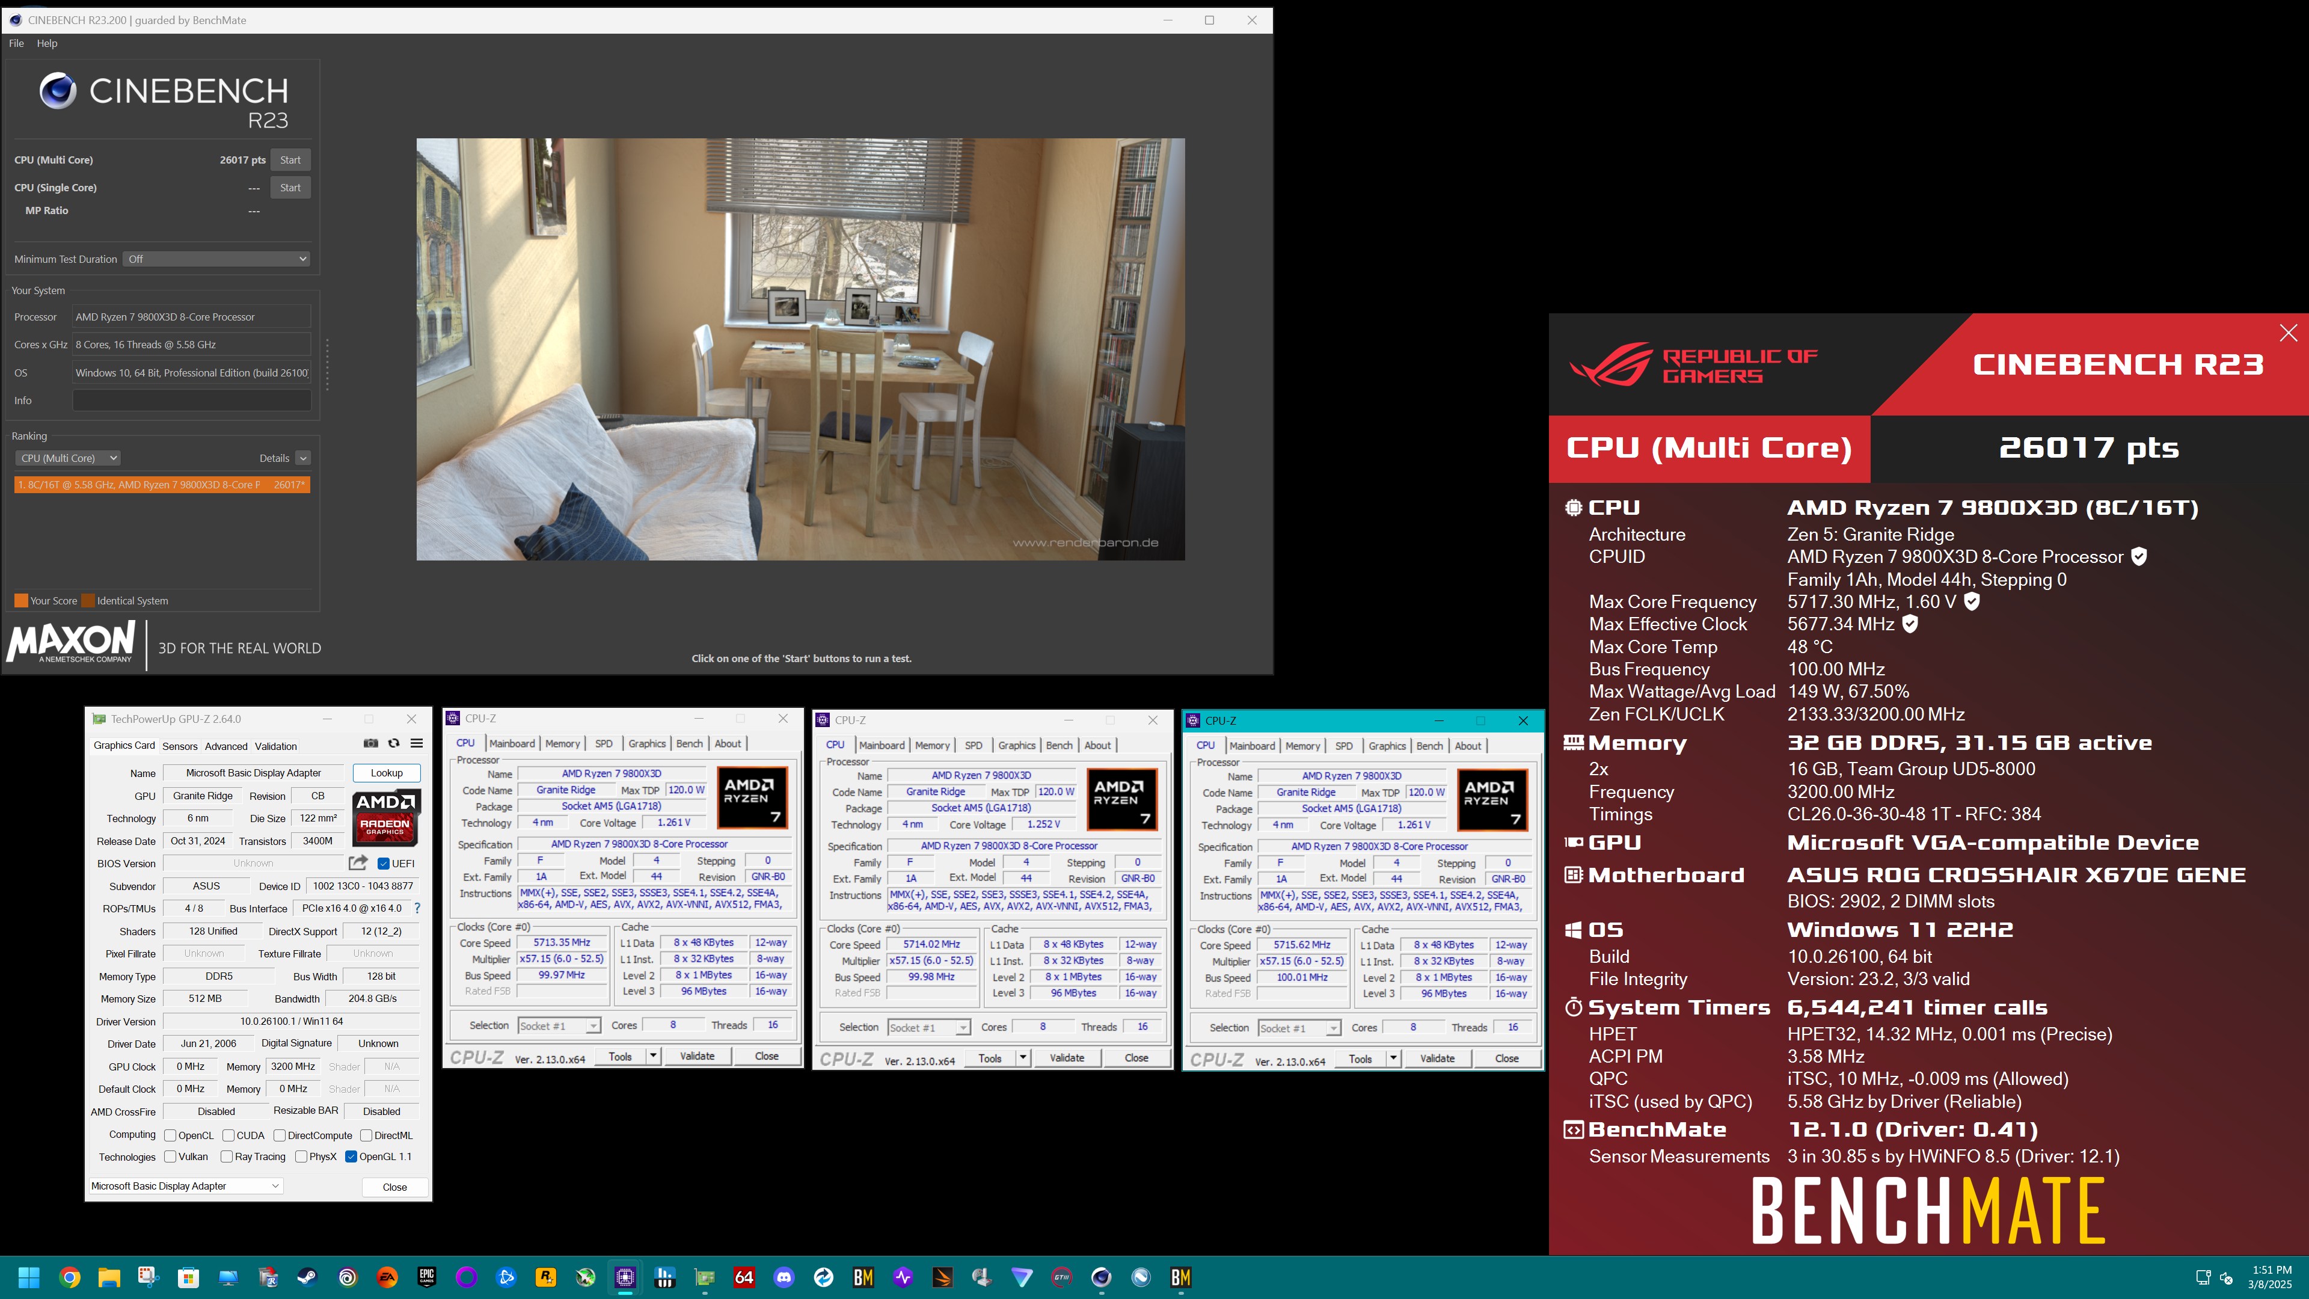Start the CPU (Single Core) test
The image size is (2309, 1299).
pyautogui.click(x=290, y=188)
